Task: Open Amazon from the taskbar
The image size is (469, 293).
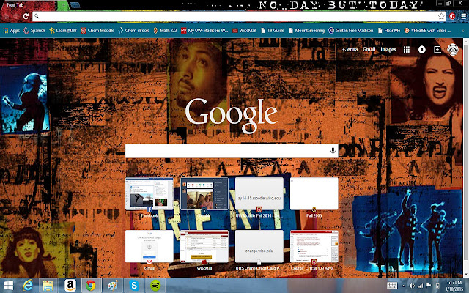Action: (x=70, y=286)
